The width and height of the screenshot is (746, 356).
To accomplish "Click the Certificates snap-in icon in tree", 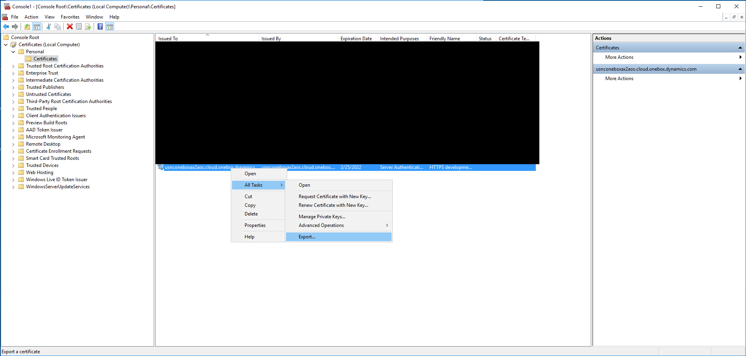I will point(13,45).
